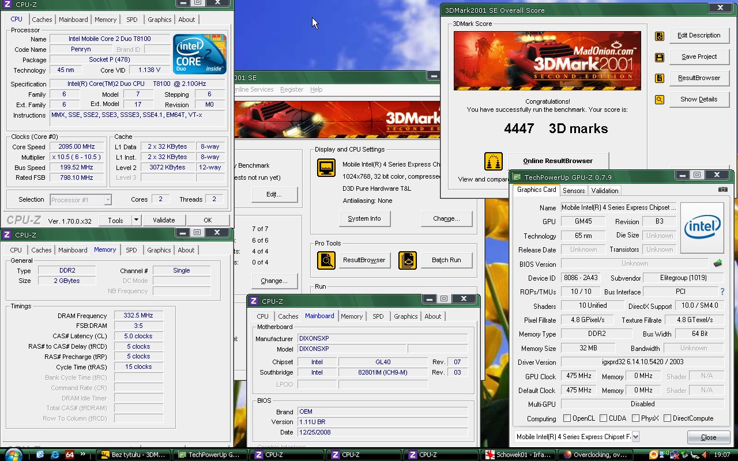Click the CPU Name field Intel Mobile Core 2 Duo T8100

tap(110, 39)
